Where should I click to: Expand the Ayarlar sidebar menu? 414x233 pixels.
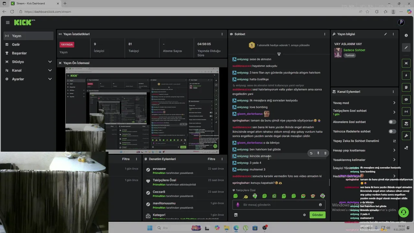(x=28, y=79)
